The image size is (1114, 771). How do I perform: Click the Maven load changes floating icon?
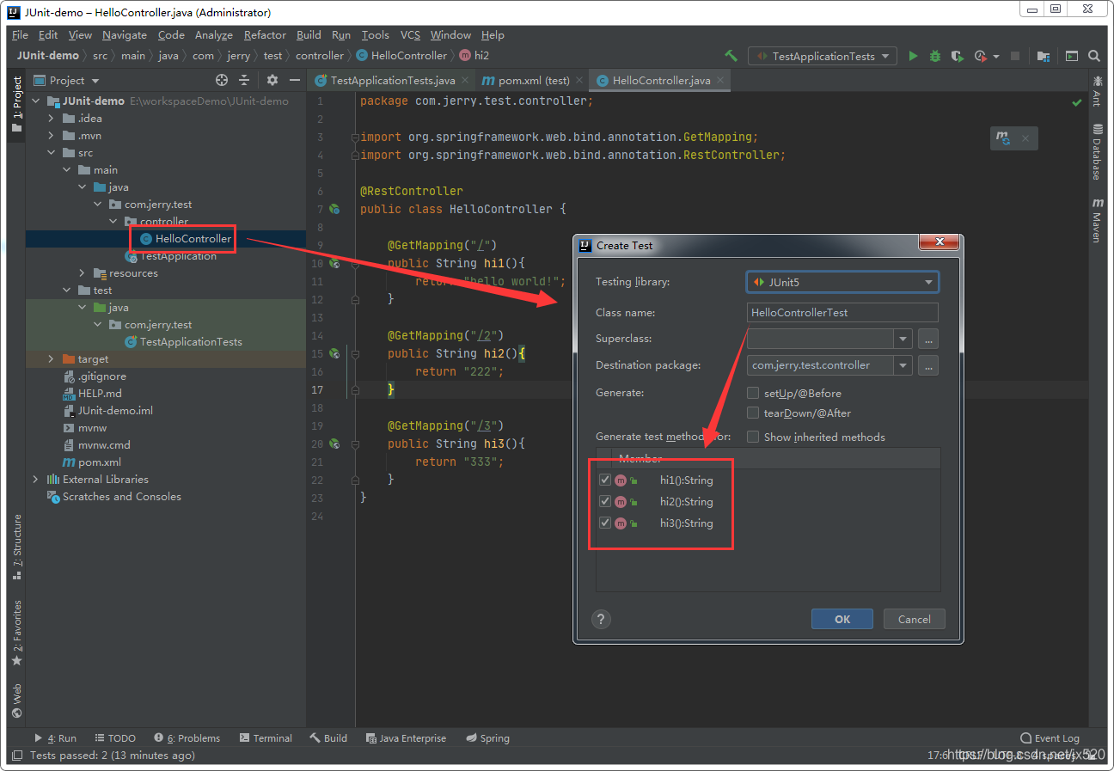click(x=1003, y=138)
